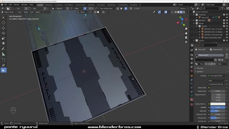The image size is (229, 129).
Task: Toggle visibility eye for BACKUP collection
Action: tap(227, 20)
